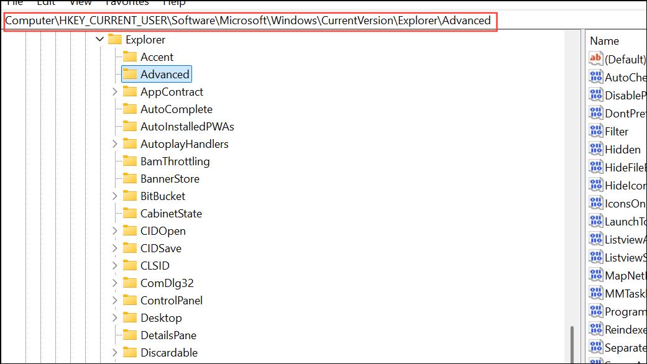
Task: Expand the Desktop registry key
Action: tap(114, 317)
